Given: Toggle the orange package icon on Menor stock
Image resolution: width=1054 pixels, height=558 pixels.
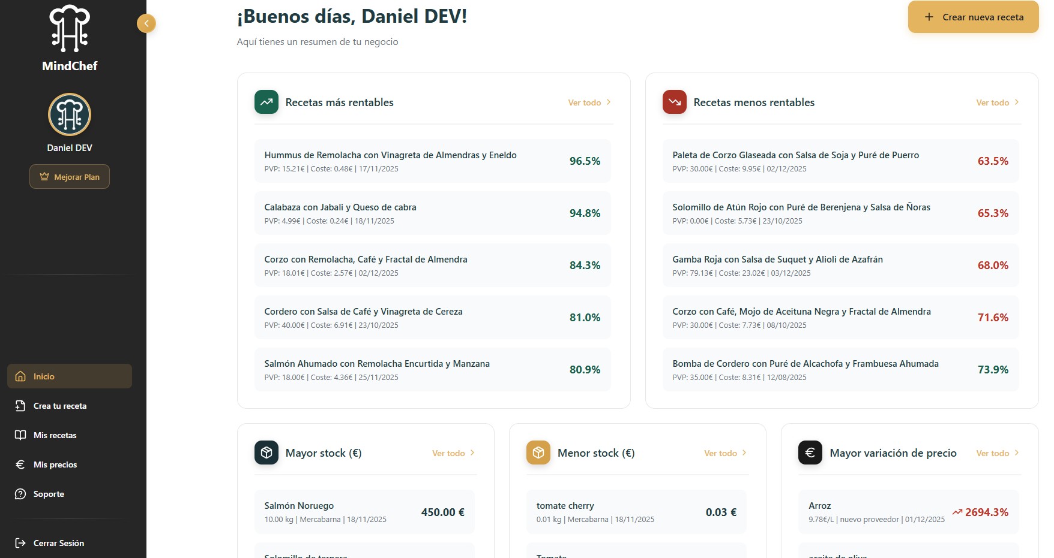Looking at the screenshot, I should 538,453.
